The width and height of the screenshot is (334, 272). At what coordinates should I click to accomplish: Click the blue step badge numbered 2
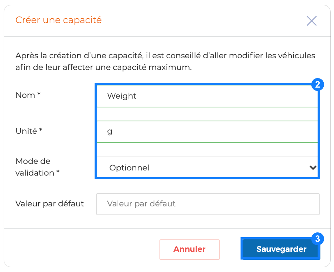coord(317,85)
